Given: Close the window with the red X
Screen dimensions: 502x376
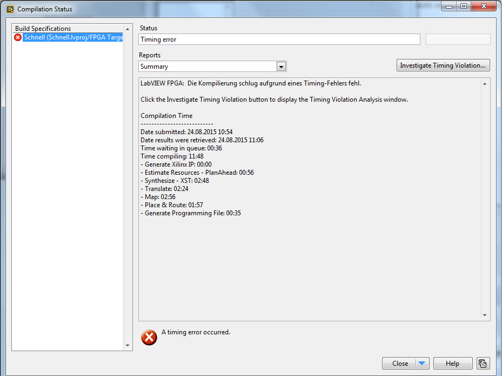Looking at the screenshot, I should pyautogui.click(x=484, y=6).
